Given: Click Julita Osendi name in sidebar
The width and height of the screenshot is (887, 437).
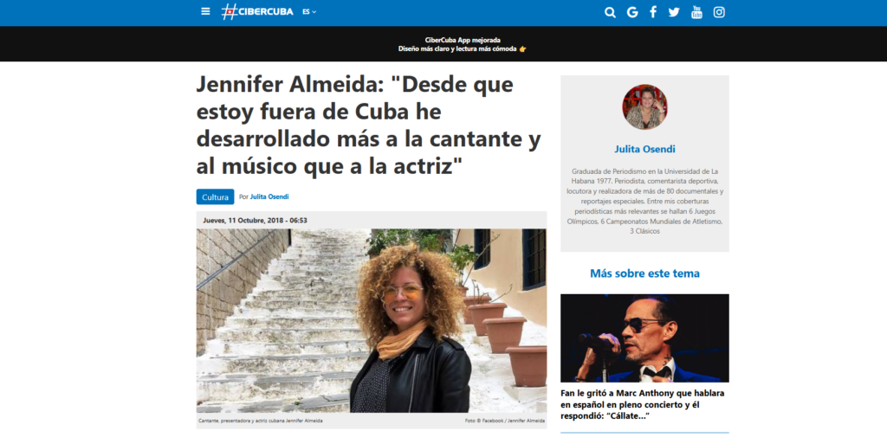Looking at the screenshot, I should click(x=644, y=149).
